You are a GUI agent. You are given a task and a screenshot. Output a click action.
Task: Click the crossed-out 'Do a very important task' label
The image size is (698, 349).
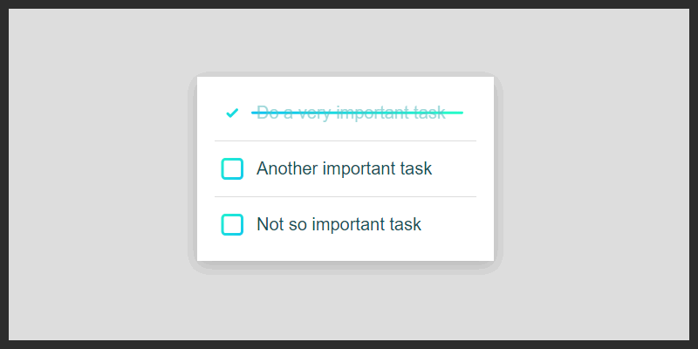[351, 113]
